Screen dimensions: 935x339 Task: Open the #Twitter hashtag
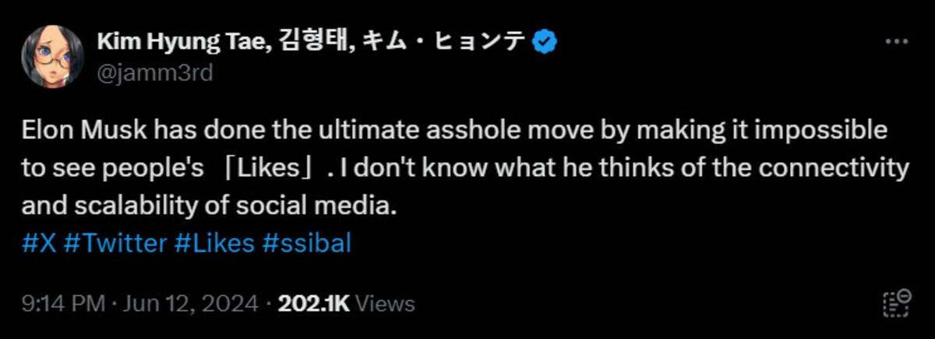coord(115,243)
